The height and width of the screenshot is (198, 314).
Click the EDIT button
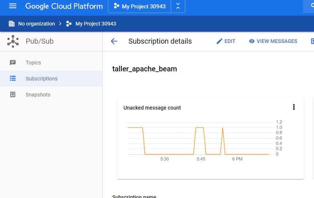(x=226, y=41)
